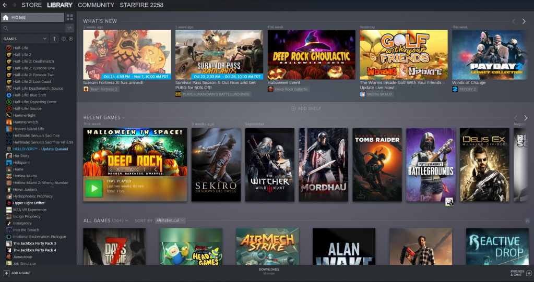This screenshot has height=282, width=534.
Task: Click Add Shelf plus icon
Action: (x=293, y=108)
